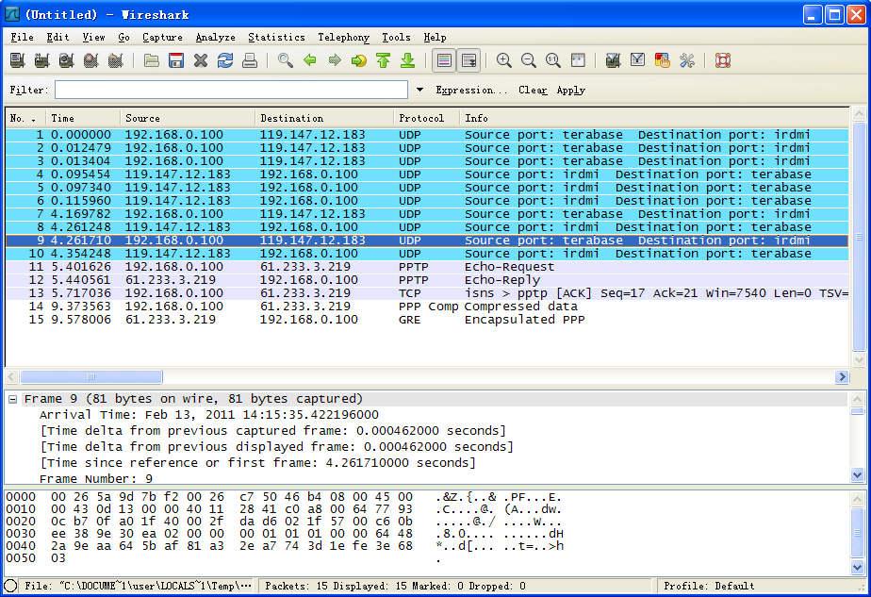Zoom in on packet text
The width and height of the screenshot is (871, 597).
(x=504, y=60)
